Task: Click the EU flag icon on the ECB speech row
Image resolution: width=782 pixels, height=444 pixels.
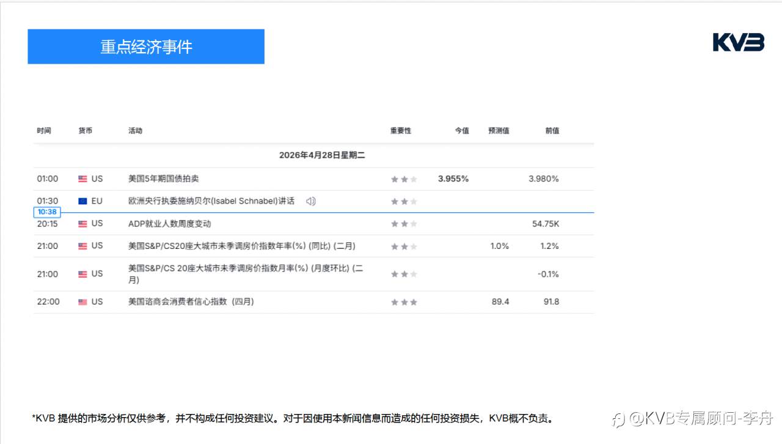Action: pos(81,201)
